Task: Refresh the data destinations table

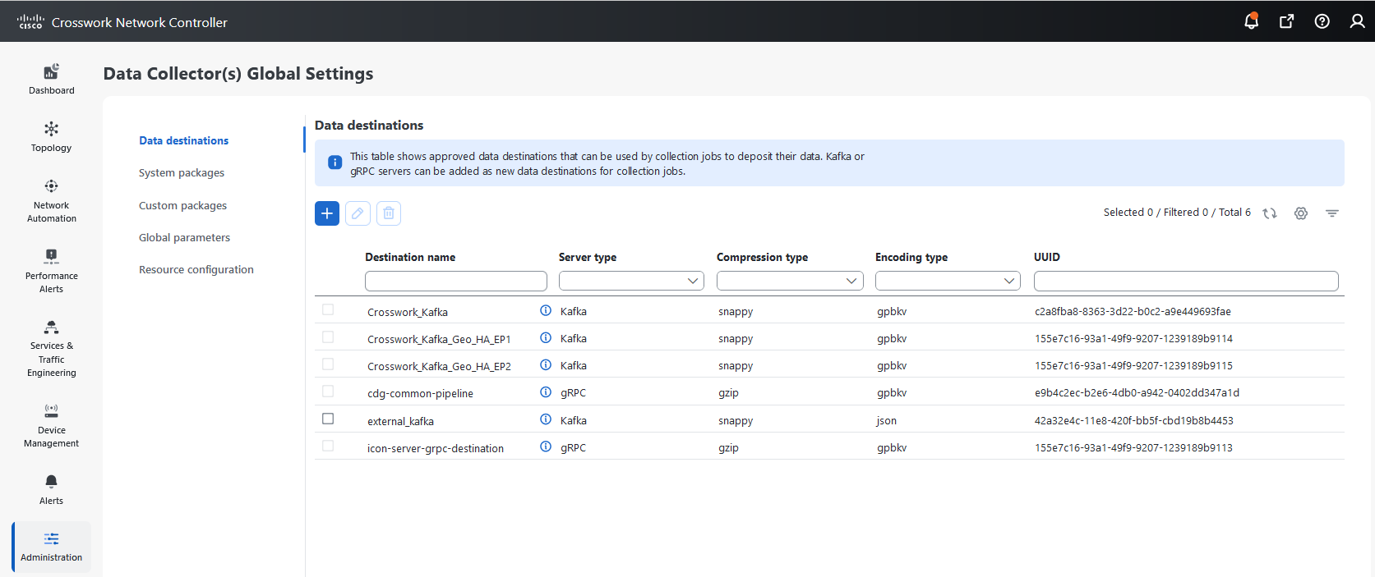Action: pos(1270,213)
